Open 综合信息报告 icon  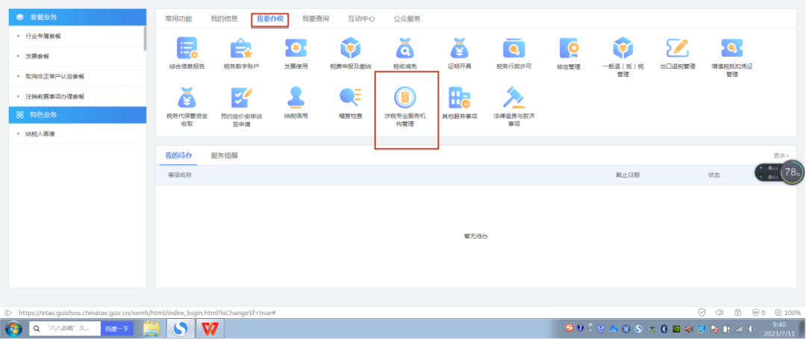[x=186, y=49]
